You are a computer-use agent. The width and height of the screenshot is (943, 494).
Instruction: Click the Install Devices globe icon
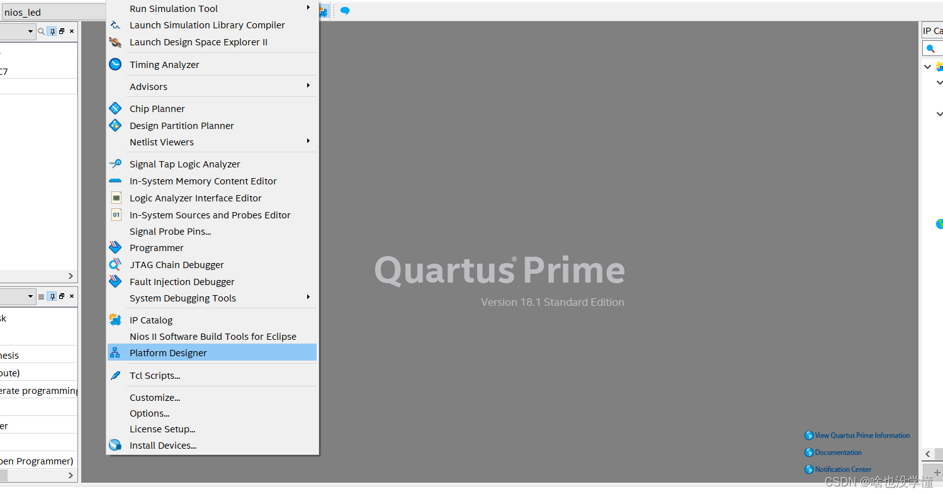pos(115,445)
